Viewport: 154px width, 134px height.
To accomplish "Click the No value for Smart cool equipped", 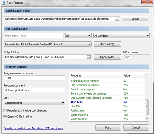I will (125, 89).
